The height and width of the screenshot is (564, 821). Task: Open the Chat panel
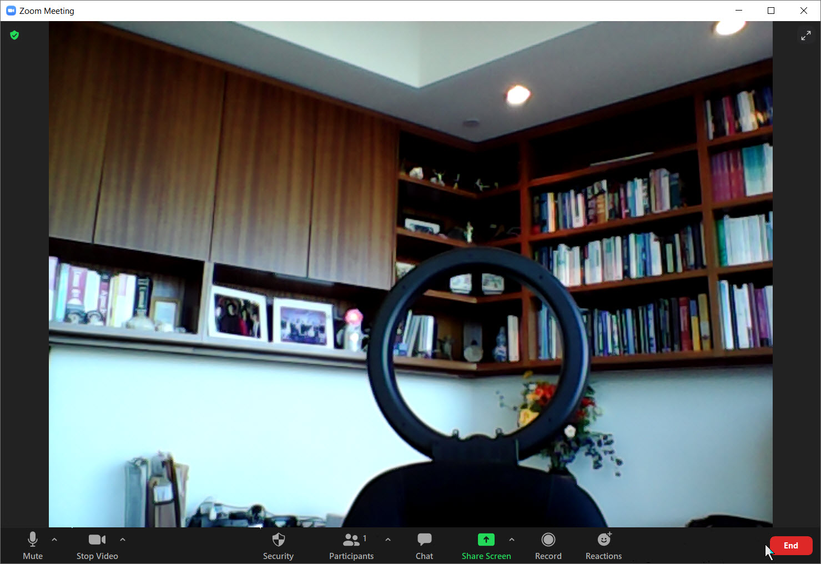click(x=424, y=546)
